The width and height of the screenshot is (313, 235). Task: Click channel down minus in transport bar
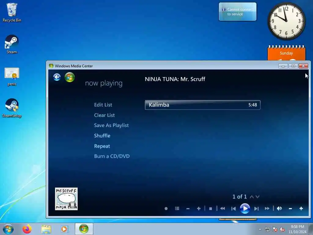click(188, 209)
